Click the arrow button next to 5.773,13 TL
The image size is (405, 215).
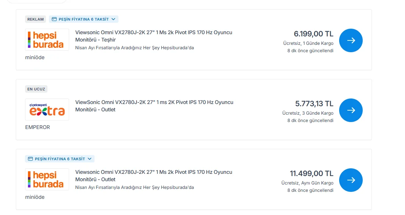tap(351, 110)
